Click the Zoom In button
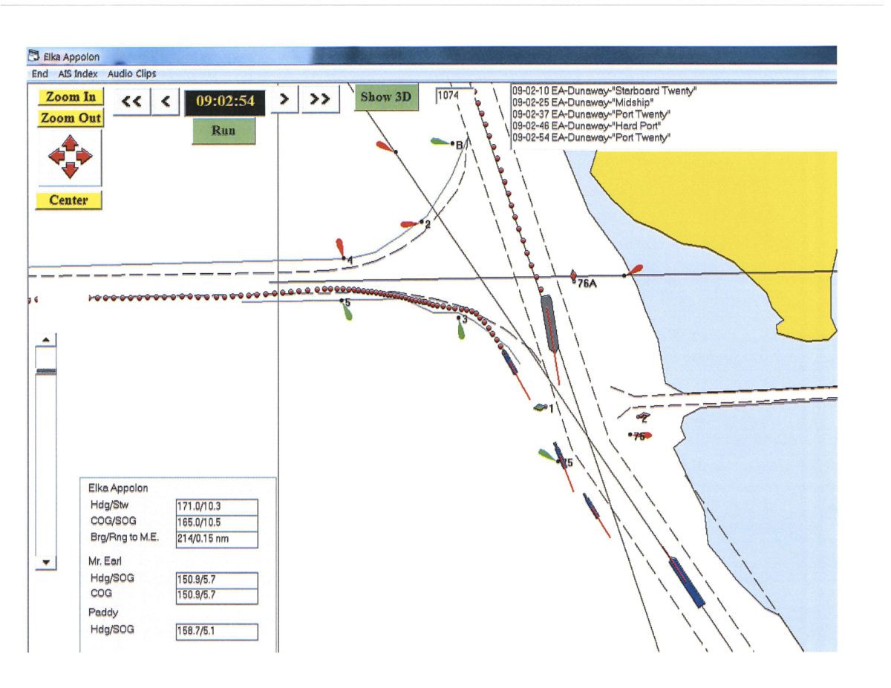 coord(71,97)
